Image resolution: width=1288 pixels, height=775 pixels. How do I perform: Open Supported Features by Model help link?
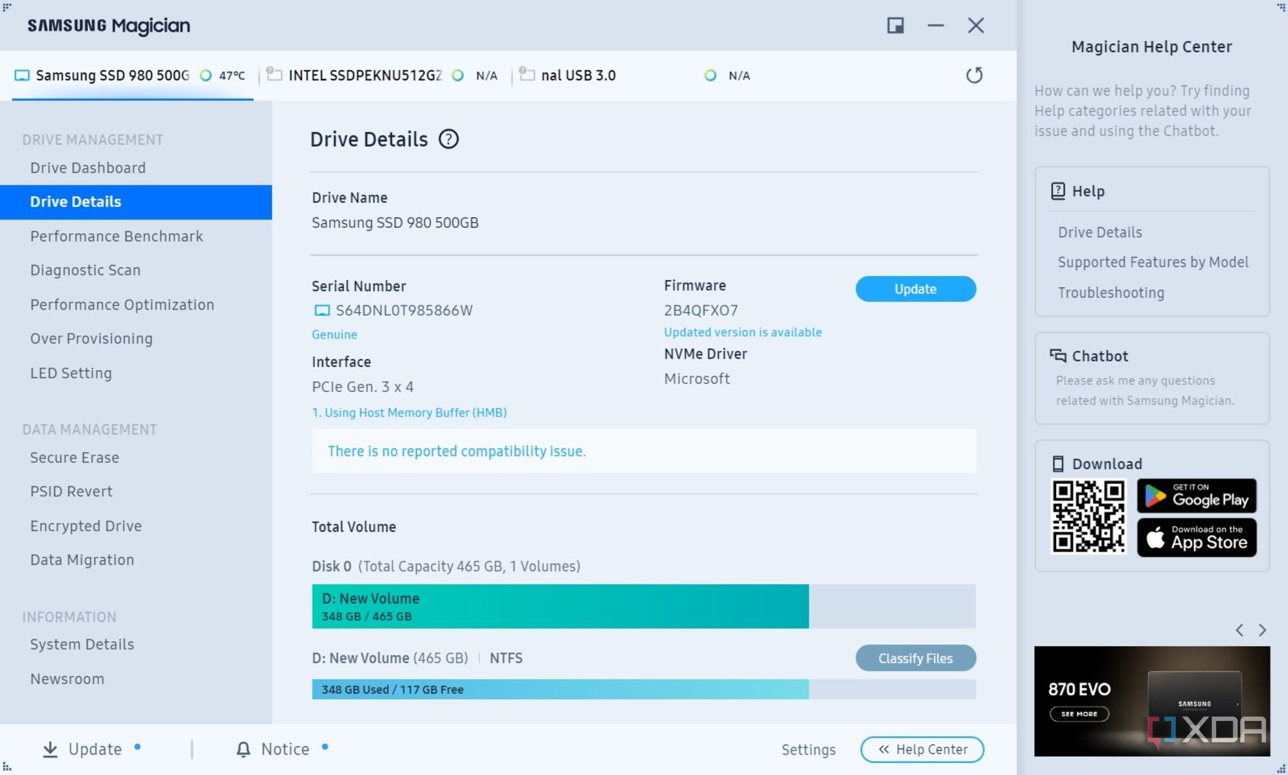point(1153,263)
